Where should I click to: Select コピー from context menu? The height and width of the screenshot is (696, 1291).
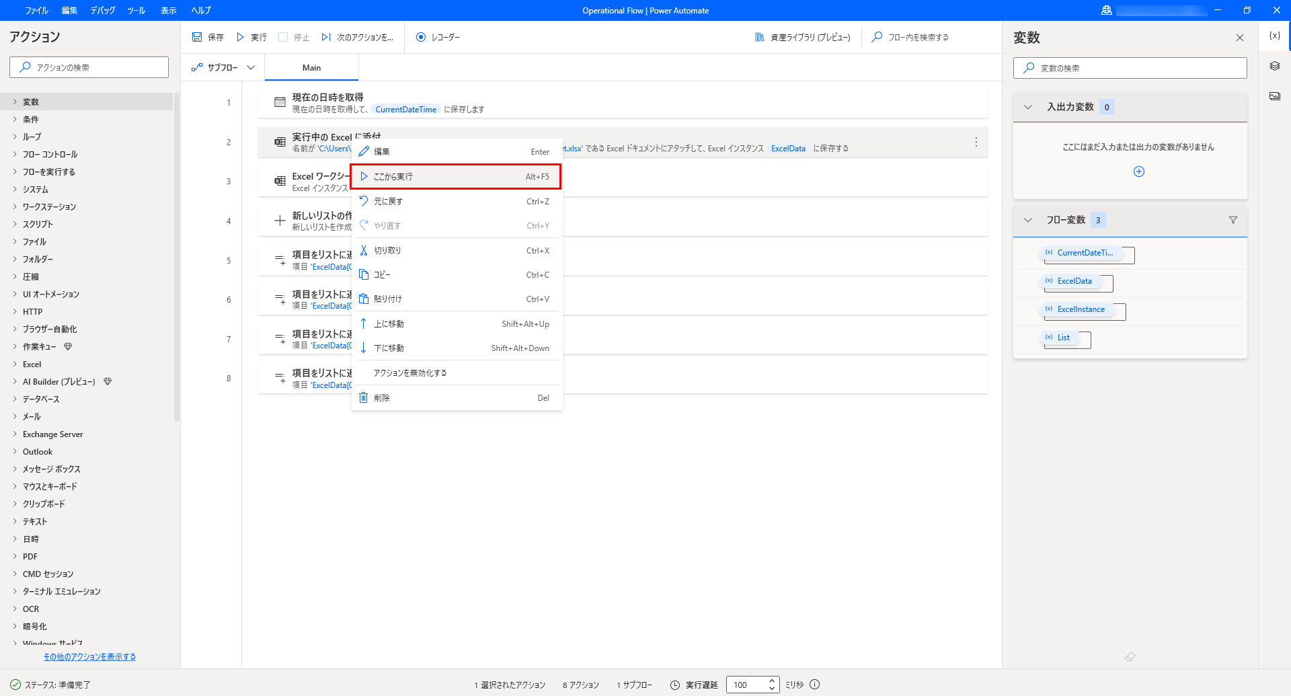coord(457,274)
